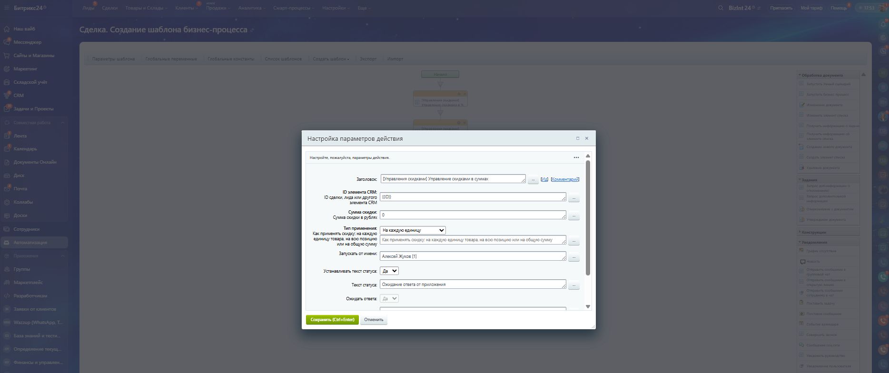Open the Мессенджер sidebar icon
This screenshot has width=889, height=373.
7,42
